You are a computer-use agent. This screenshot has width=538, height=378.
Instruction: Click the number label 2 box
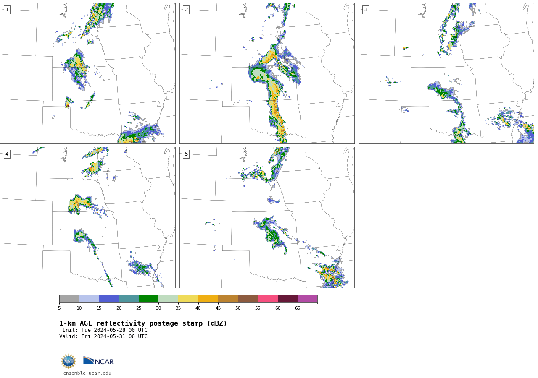[186, 10]
